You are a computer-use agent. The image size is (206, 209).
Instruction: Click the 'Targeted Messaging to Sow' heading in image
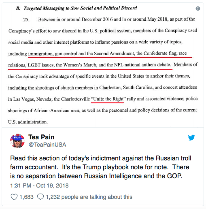[x=76, y=8]
